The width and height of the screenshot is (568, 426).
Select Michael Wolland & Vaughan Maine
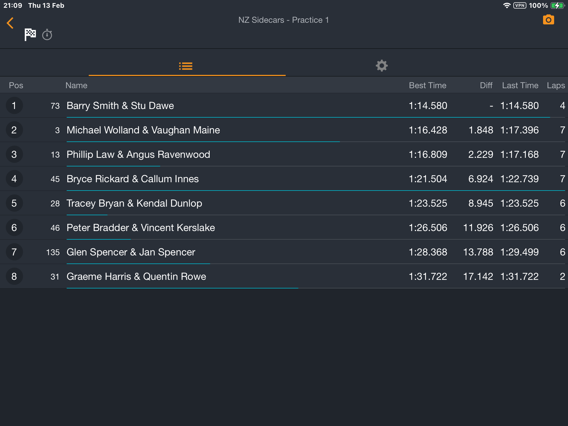284,130
